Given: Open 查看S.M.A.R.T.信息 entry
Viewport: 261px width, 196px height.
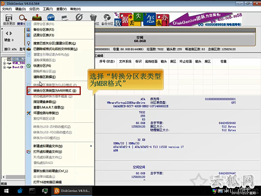Looking at the screenshot, I should click(x=49, y=107).
